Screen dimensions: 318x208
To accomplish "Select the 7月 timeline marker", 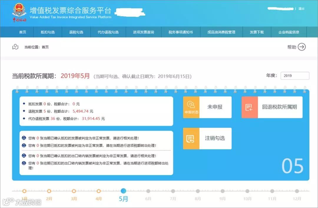I will tap(173, 191).
